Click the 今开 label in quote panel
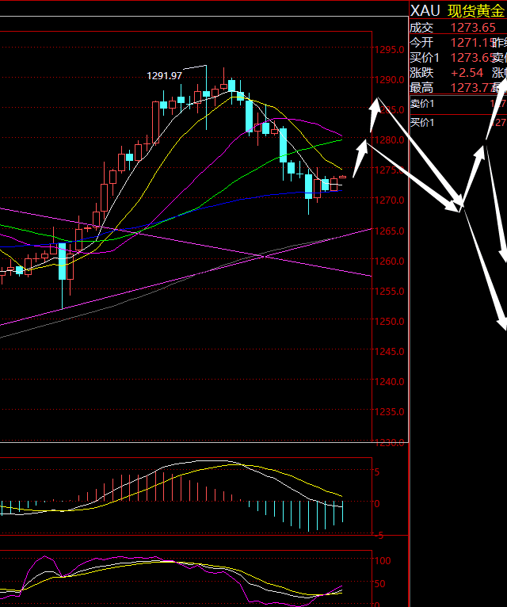507x607 pixels. (x=421, y=43)
